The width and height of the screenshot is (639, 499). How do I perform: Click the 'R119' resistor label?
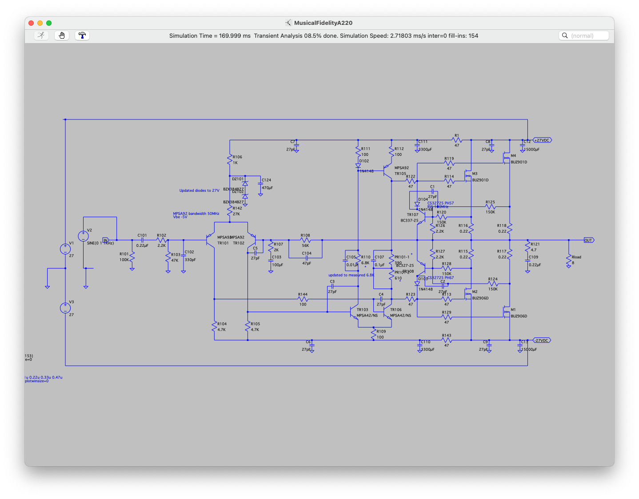(x=449, y=159)
